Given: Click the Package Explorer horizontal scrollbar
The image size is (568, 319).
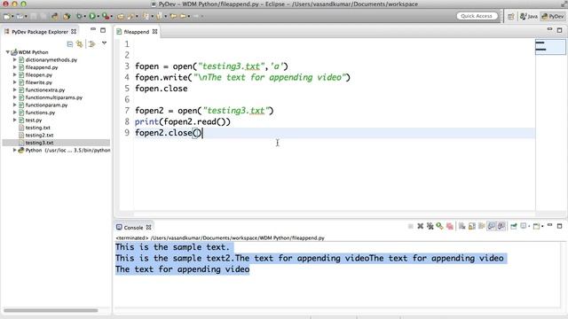Looking at the screenshot, I should pos(51,310).
